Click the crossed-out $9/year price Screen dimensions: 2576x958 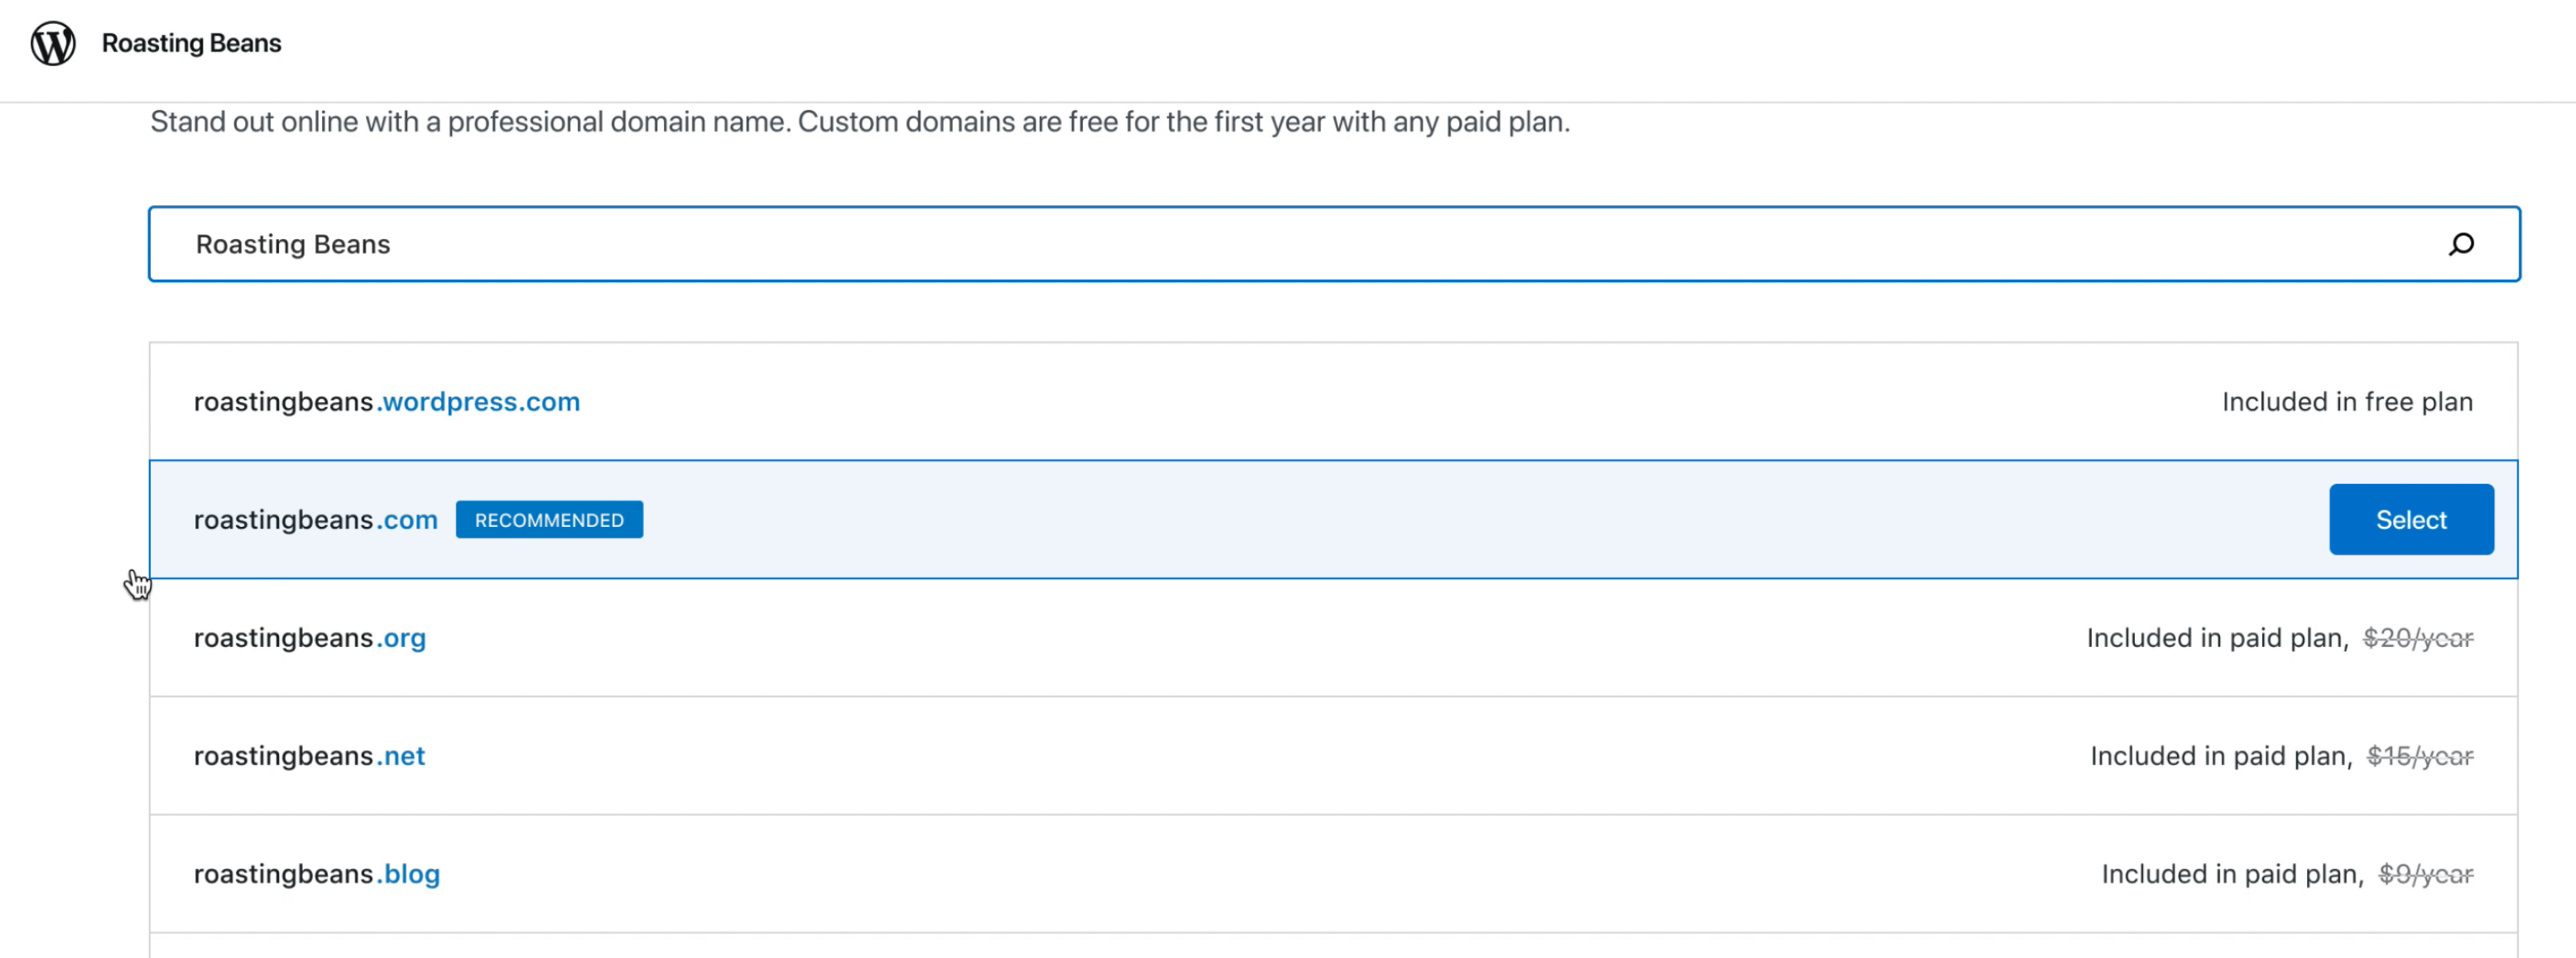point(2425,873)
